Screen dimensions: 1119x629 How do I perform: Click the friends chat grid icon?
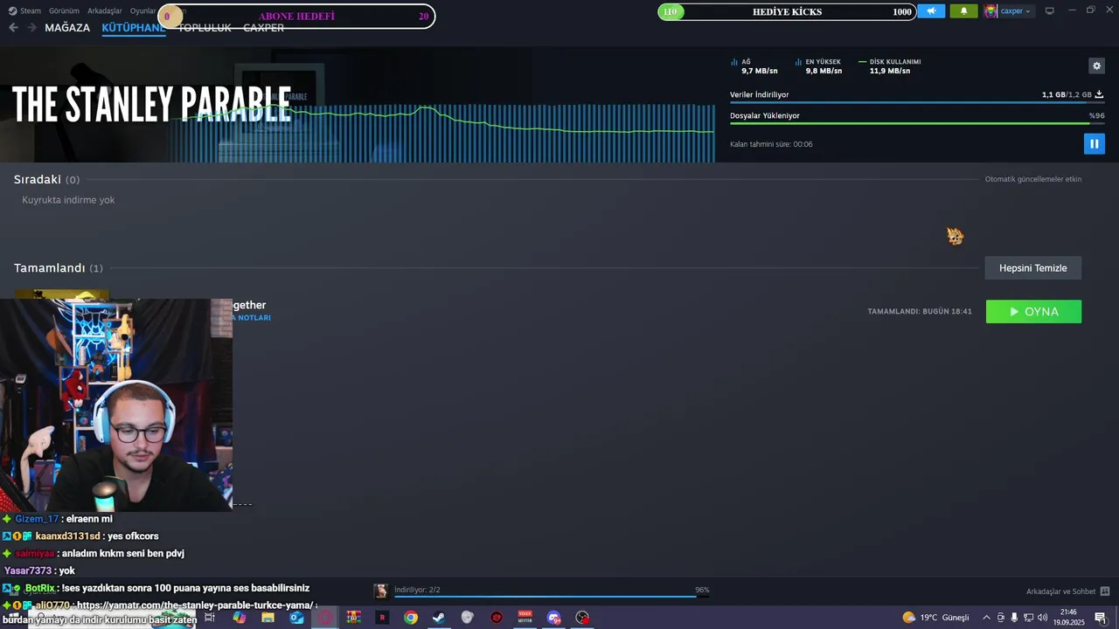[x=1105, y=591]
